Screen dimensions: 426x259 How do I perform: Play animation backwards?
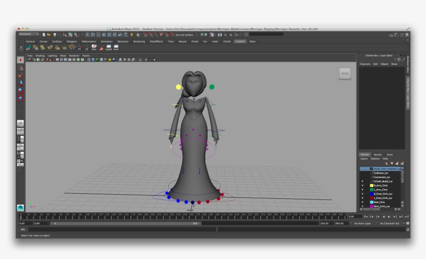coord(383,217)
